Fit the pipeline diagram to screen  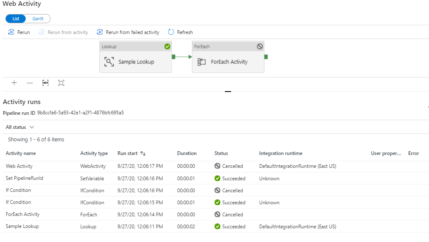pyautogui.click(x=61, y=83)
